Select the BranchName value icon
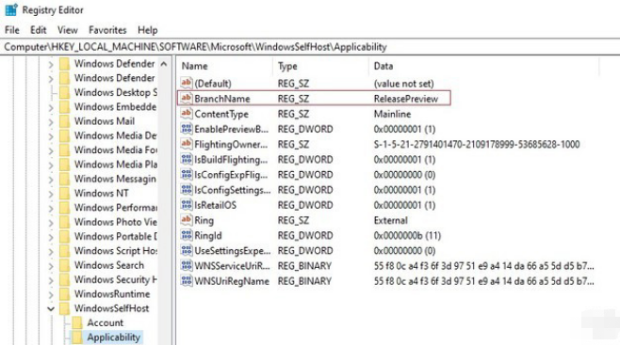Viewport: 620px width, 345px height. tap(187, 98)
